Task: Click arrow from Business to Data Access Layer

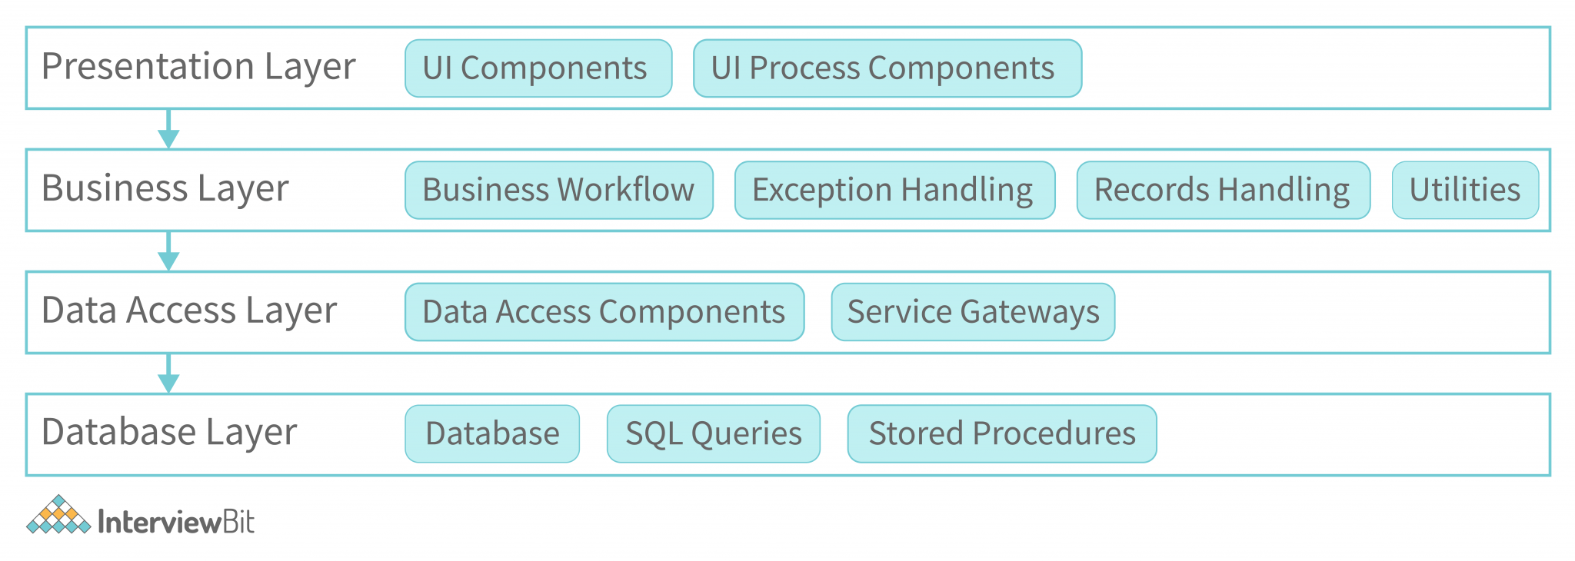Action: (x=168, y=251)
